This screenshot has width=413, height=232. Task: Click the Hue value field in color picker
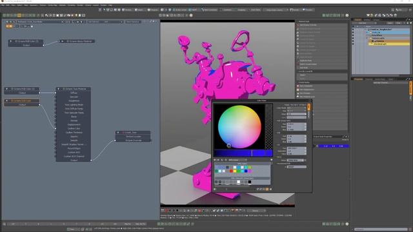296,148
